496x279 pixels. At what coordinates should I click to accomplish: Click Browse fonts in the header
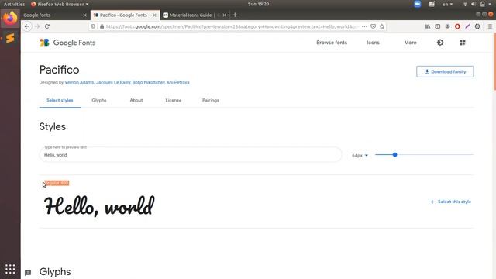click(332, 43)
